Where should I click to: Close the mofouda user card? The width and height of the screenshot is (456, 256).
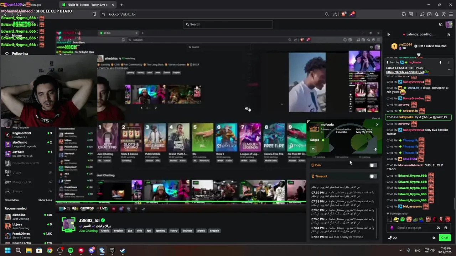[377, 124]
